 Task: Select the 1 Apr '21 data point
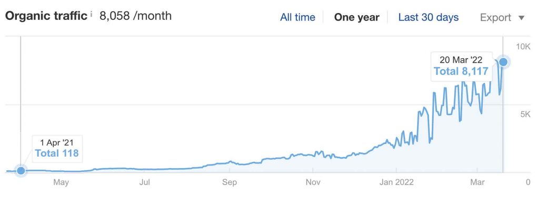pyautogui.click(x=21, y=170)
